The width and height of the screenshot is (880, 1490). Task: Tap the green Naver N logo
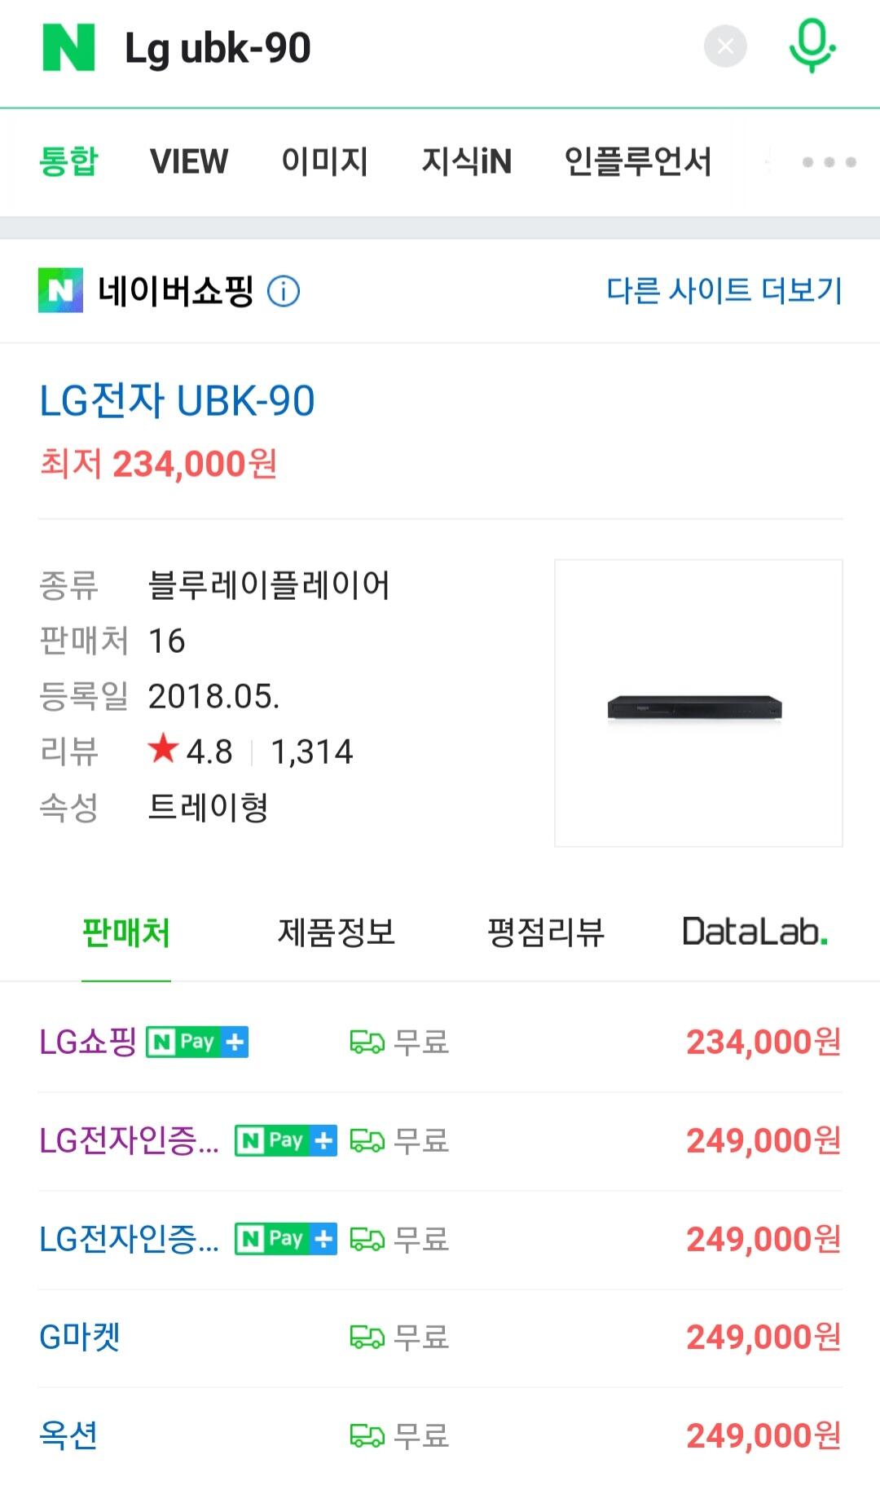coord(68,47)
